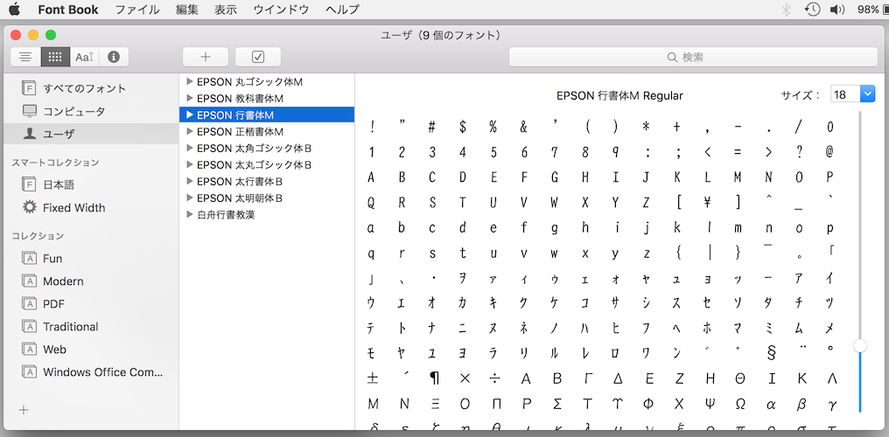Click the ÷ glyph in the repertoire

pos(494,378)
